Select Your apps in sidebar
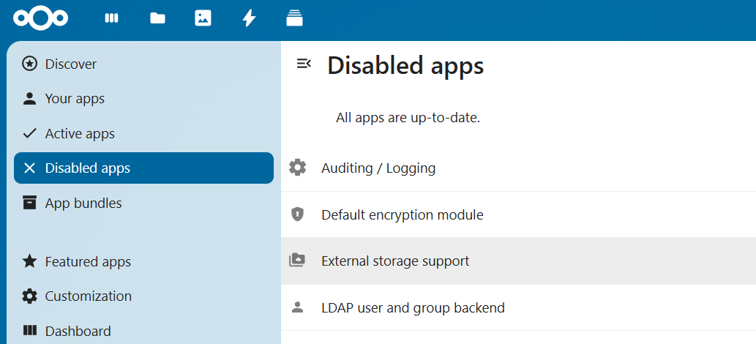Image resolution: width=756 pixels, height=344 pixels. pos(75,99)
